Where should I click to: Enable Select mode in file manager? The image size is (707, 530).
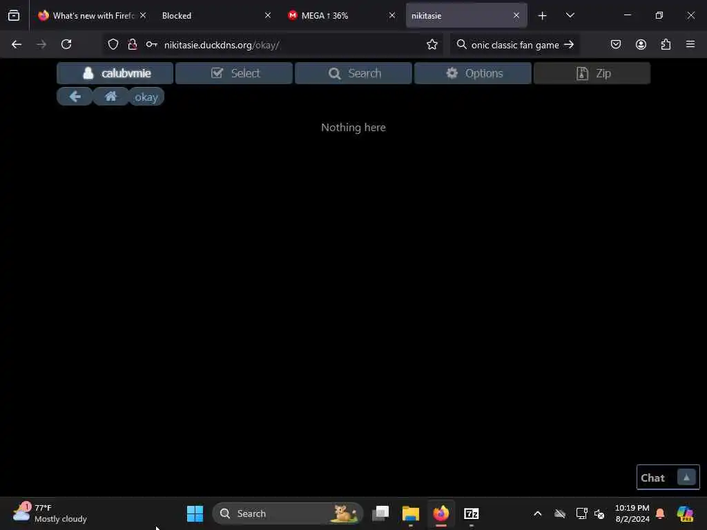click(234, 73)
